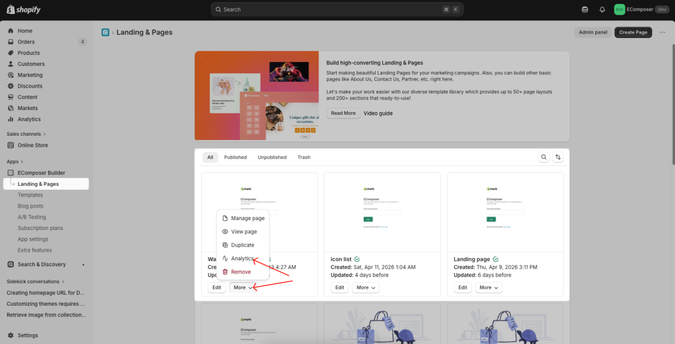Open the search icon in page list
Screen dimensions: 675x344
click(544, 158)
